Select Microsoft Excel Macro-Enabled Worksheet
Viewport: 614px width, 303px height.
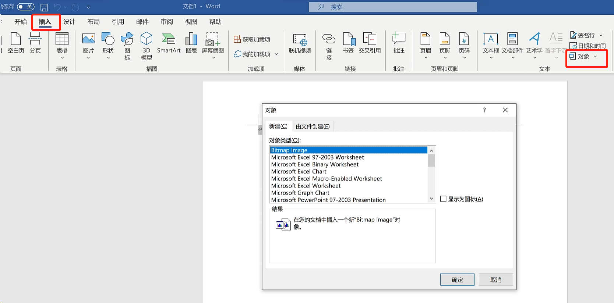tap(348, 179)
